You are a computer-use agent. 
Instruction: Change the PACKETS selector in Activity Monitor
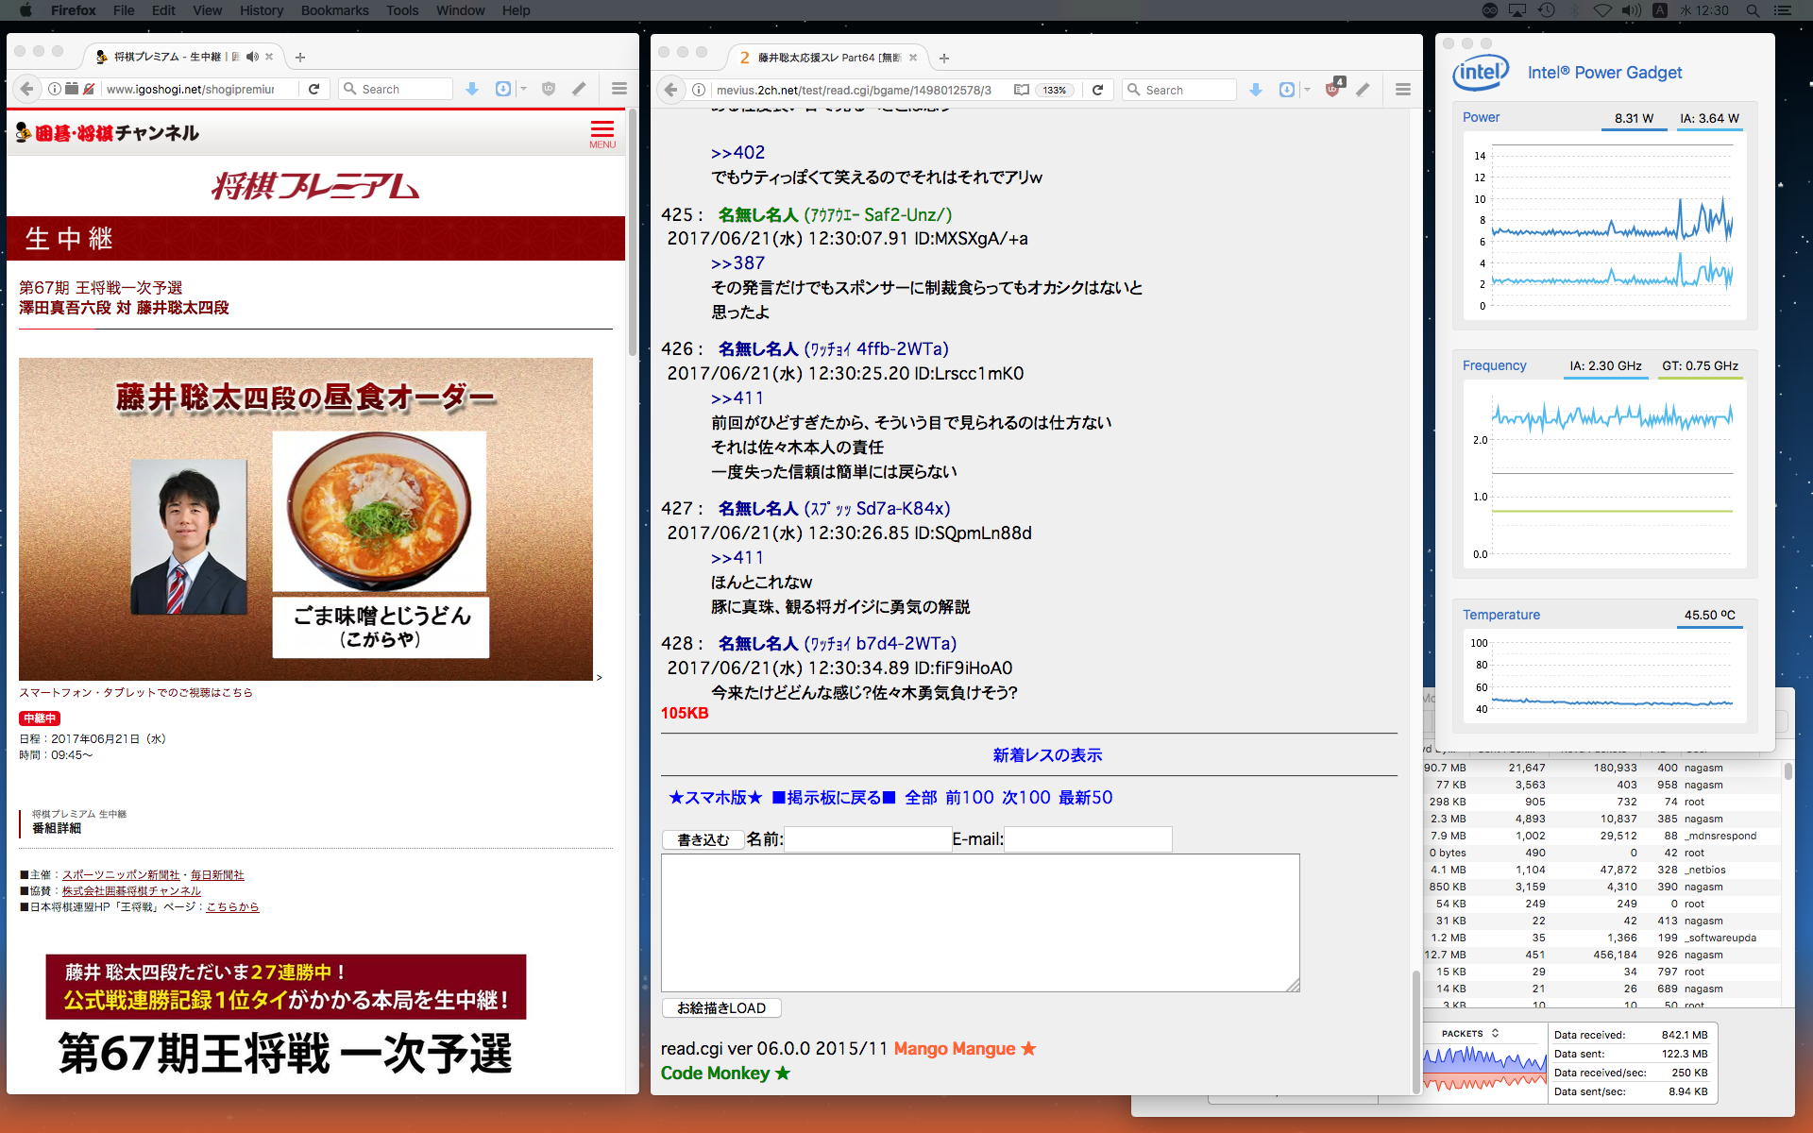click(x=1469, y=1034)
